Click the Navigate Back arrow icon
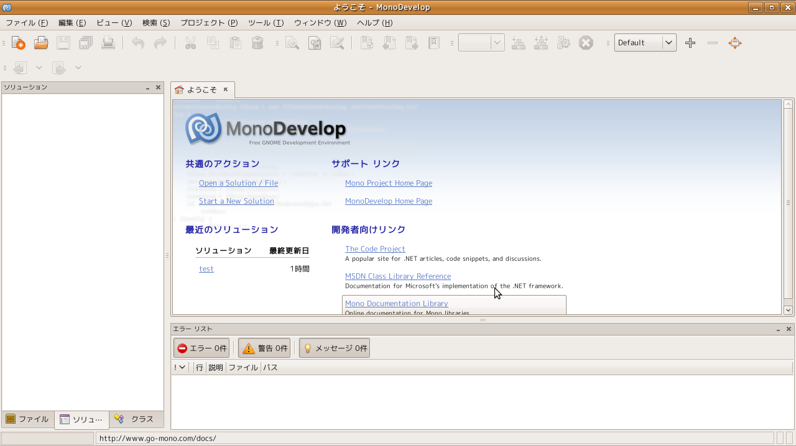 [20, 68]
